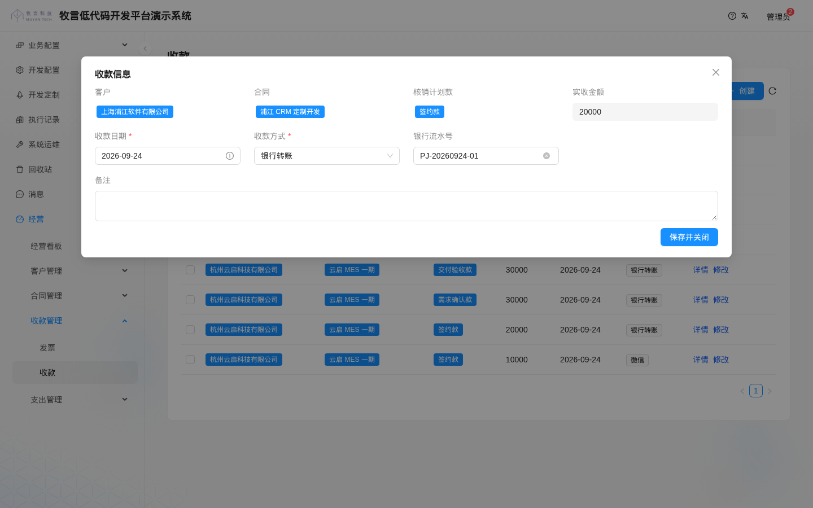Collapse the sidebar with the arrow toggle
The image size is (813, 508).
click(x=145, y=49)
